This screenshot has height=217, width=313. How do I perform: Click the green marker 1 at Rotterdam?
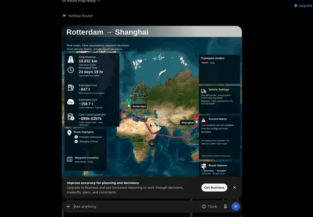129,101
